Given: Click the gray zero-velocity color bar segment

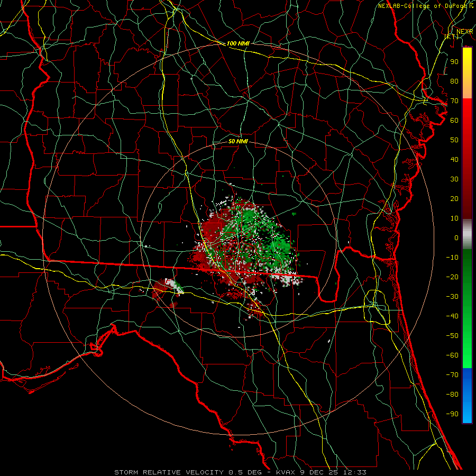Looking at the screenshot, I should click(467, 234).
